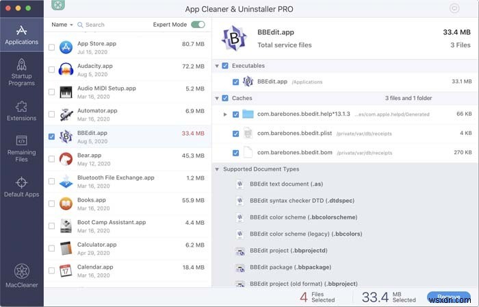The height and width of the screenshot is (307, 479).
Task: Click the Audio MIDI Setup piano icon
Action: click(66, 92)
